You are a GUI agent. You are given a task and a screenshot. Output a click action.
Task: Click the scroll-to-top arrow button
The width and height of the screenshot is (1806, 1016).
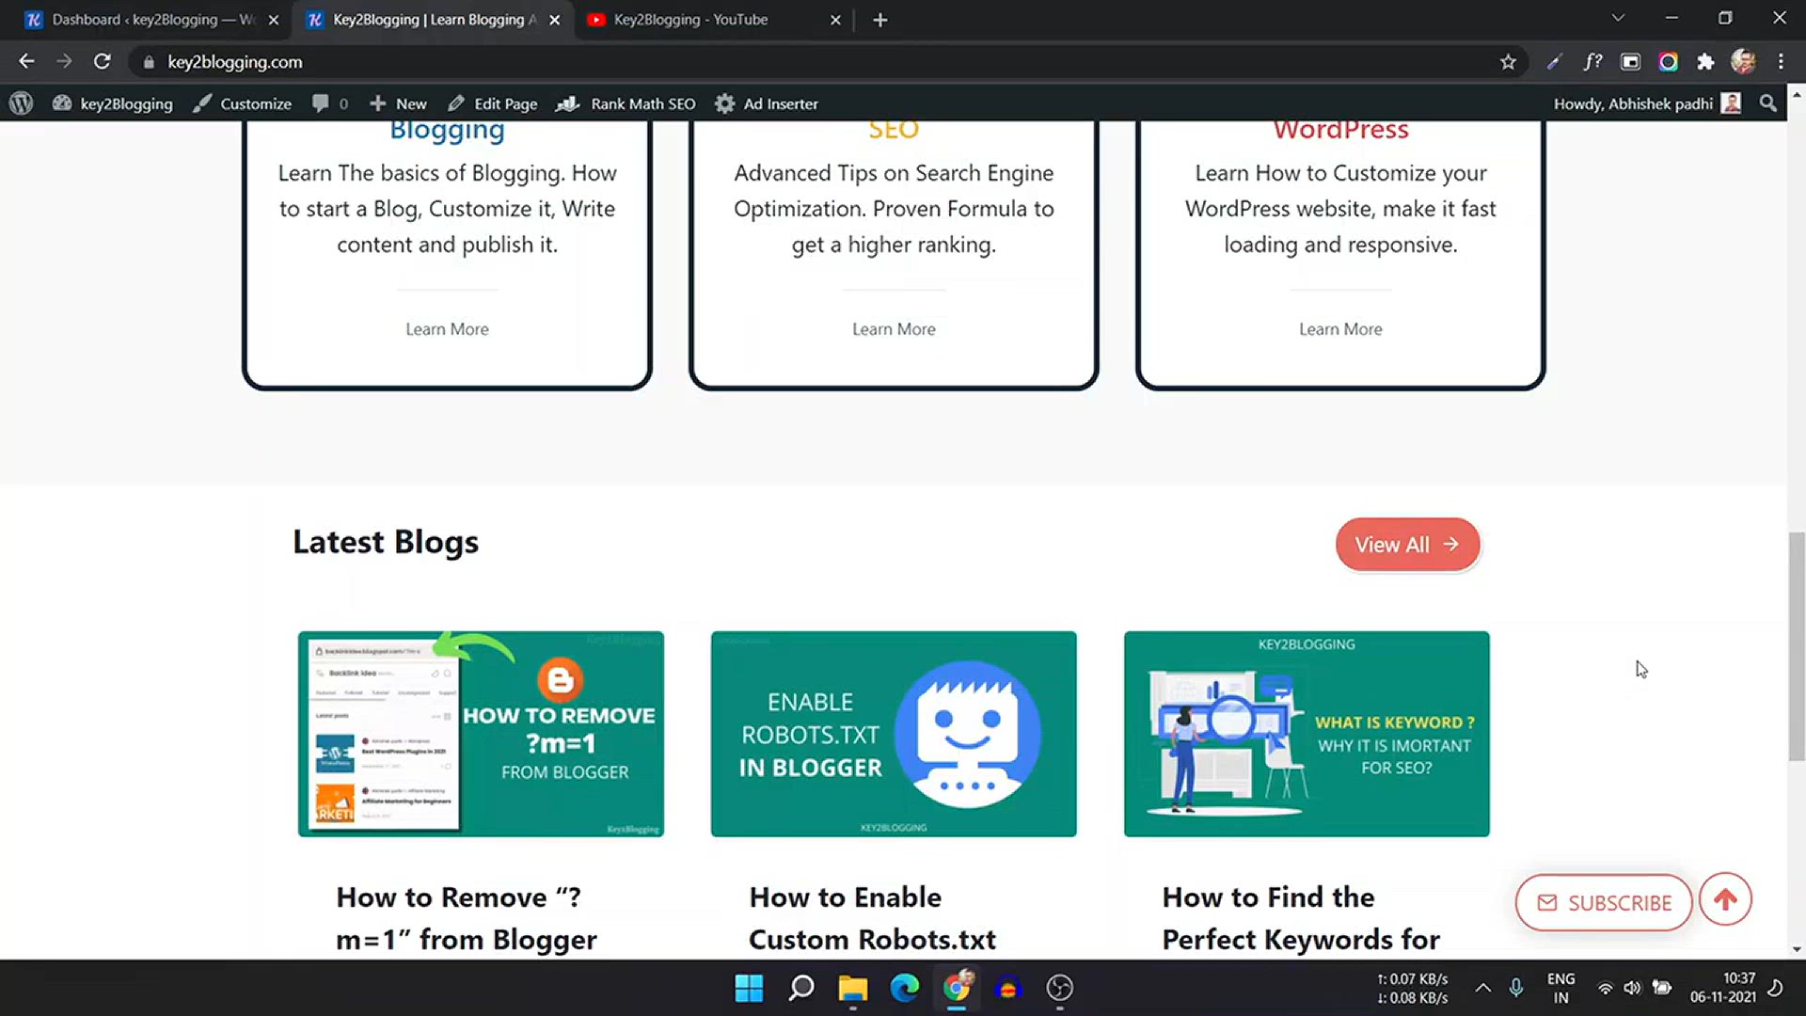click(1725, 900)
